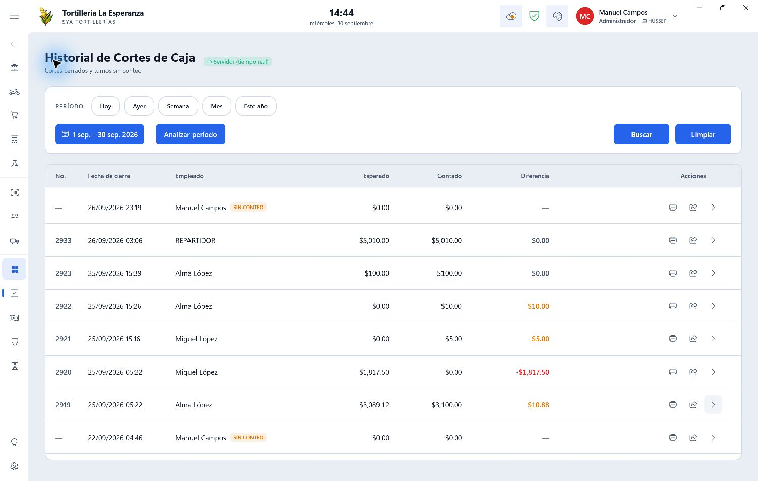758x481 pixels.
Task: Click the $3,089.12 expected amount
Action: (374, 405)
